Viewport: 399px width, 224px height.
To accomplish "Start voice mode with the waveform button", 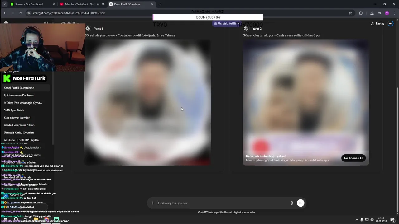I will click(300, 203).
